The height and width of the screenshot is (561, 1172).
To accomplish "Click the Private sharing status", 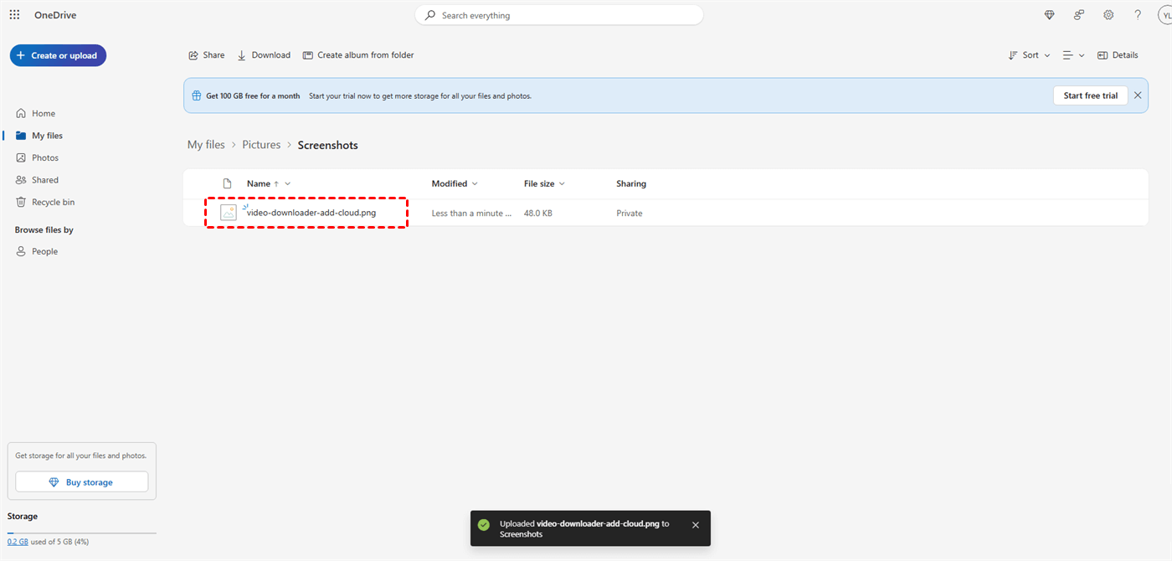I will [630, 214].
